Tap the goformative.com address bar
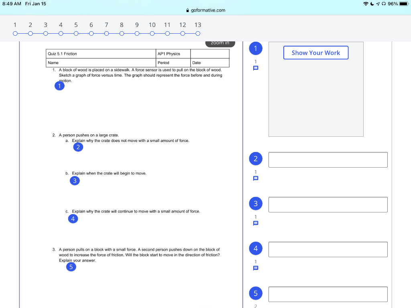The height and width of the screenshot is (308, 411). click(x=205, y=10)
